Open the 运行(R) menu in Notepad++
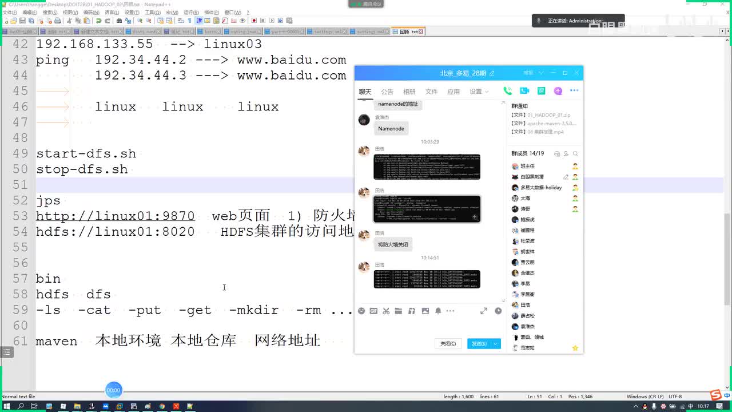Viewport: 732px width, 412px height. click(x=192, y=12)
